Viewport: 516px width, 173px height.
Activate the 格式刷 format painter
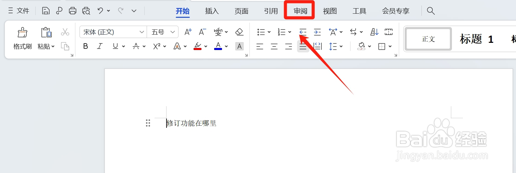point(23,38)
